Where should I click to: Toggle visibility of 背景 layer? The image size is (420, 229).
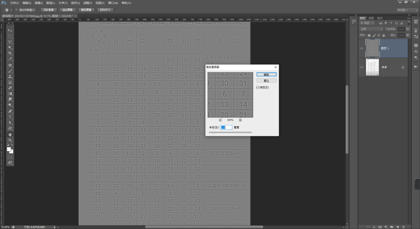(362, 67)
